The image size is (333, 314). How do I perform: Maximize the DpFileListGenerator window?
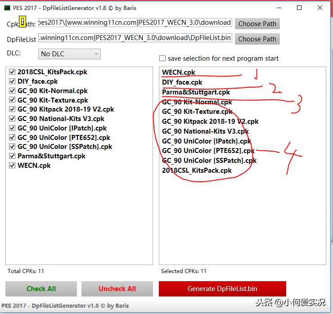(x=299, y=8)
